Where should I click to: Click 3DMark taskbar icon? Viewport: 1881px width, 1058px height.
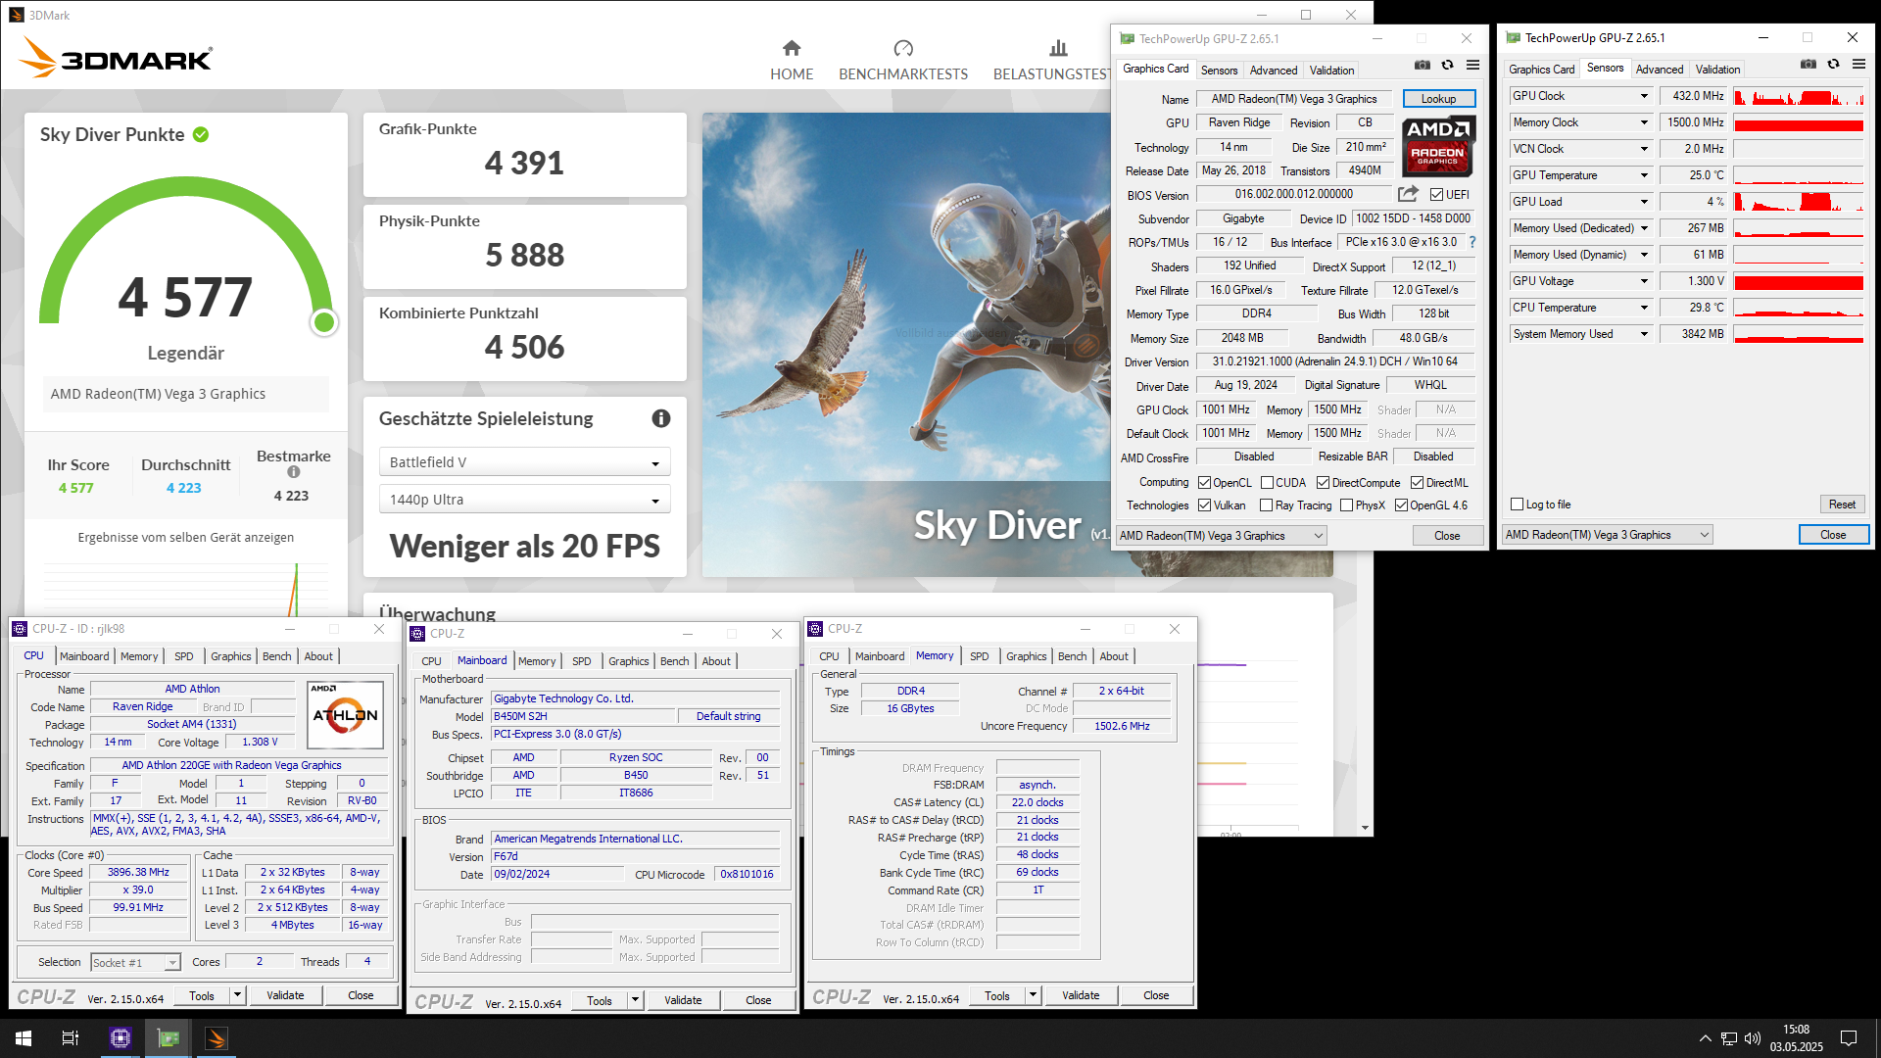(217, 1038)
